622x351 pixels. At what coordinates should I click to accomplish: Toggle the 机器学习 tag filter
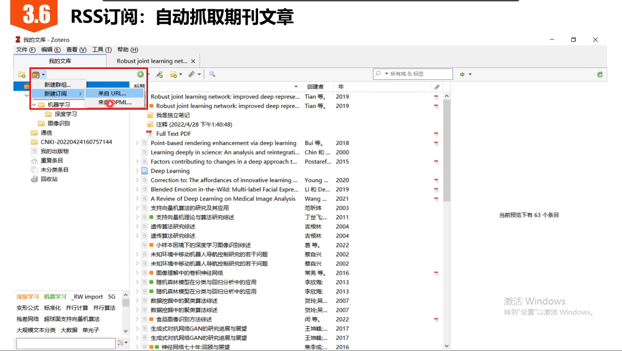(x=55, y=297)
